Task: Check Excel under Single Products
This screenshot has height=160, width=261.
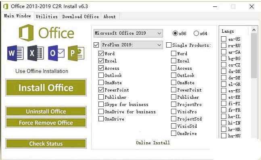Action: coord(173,61)
